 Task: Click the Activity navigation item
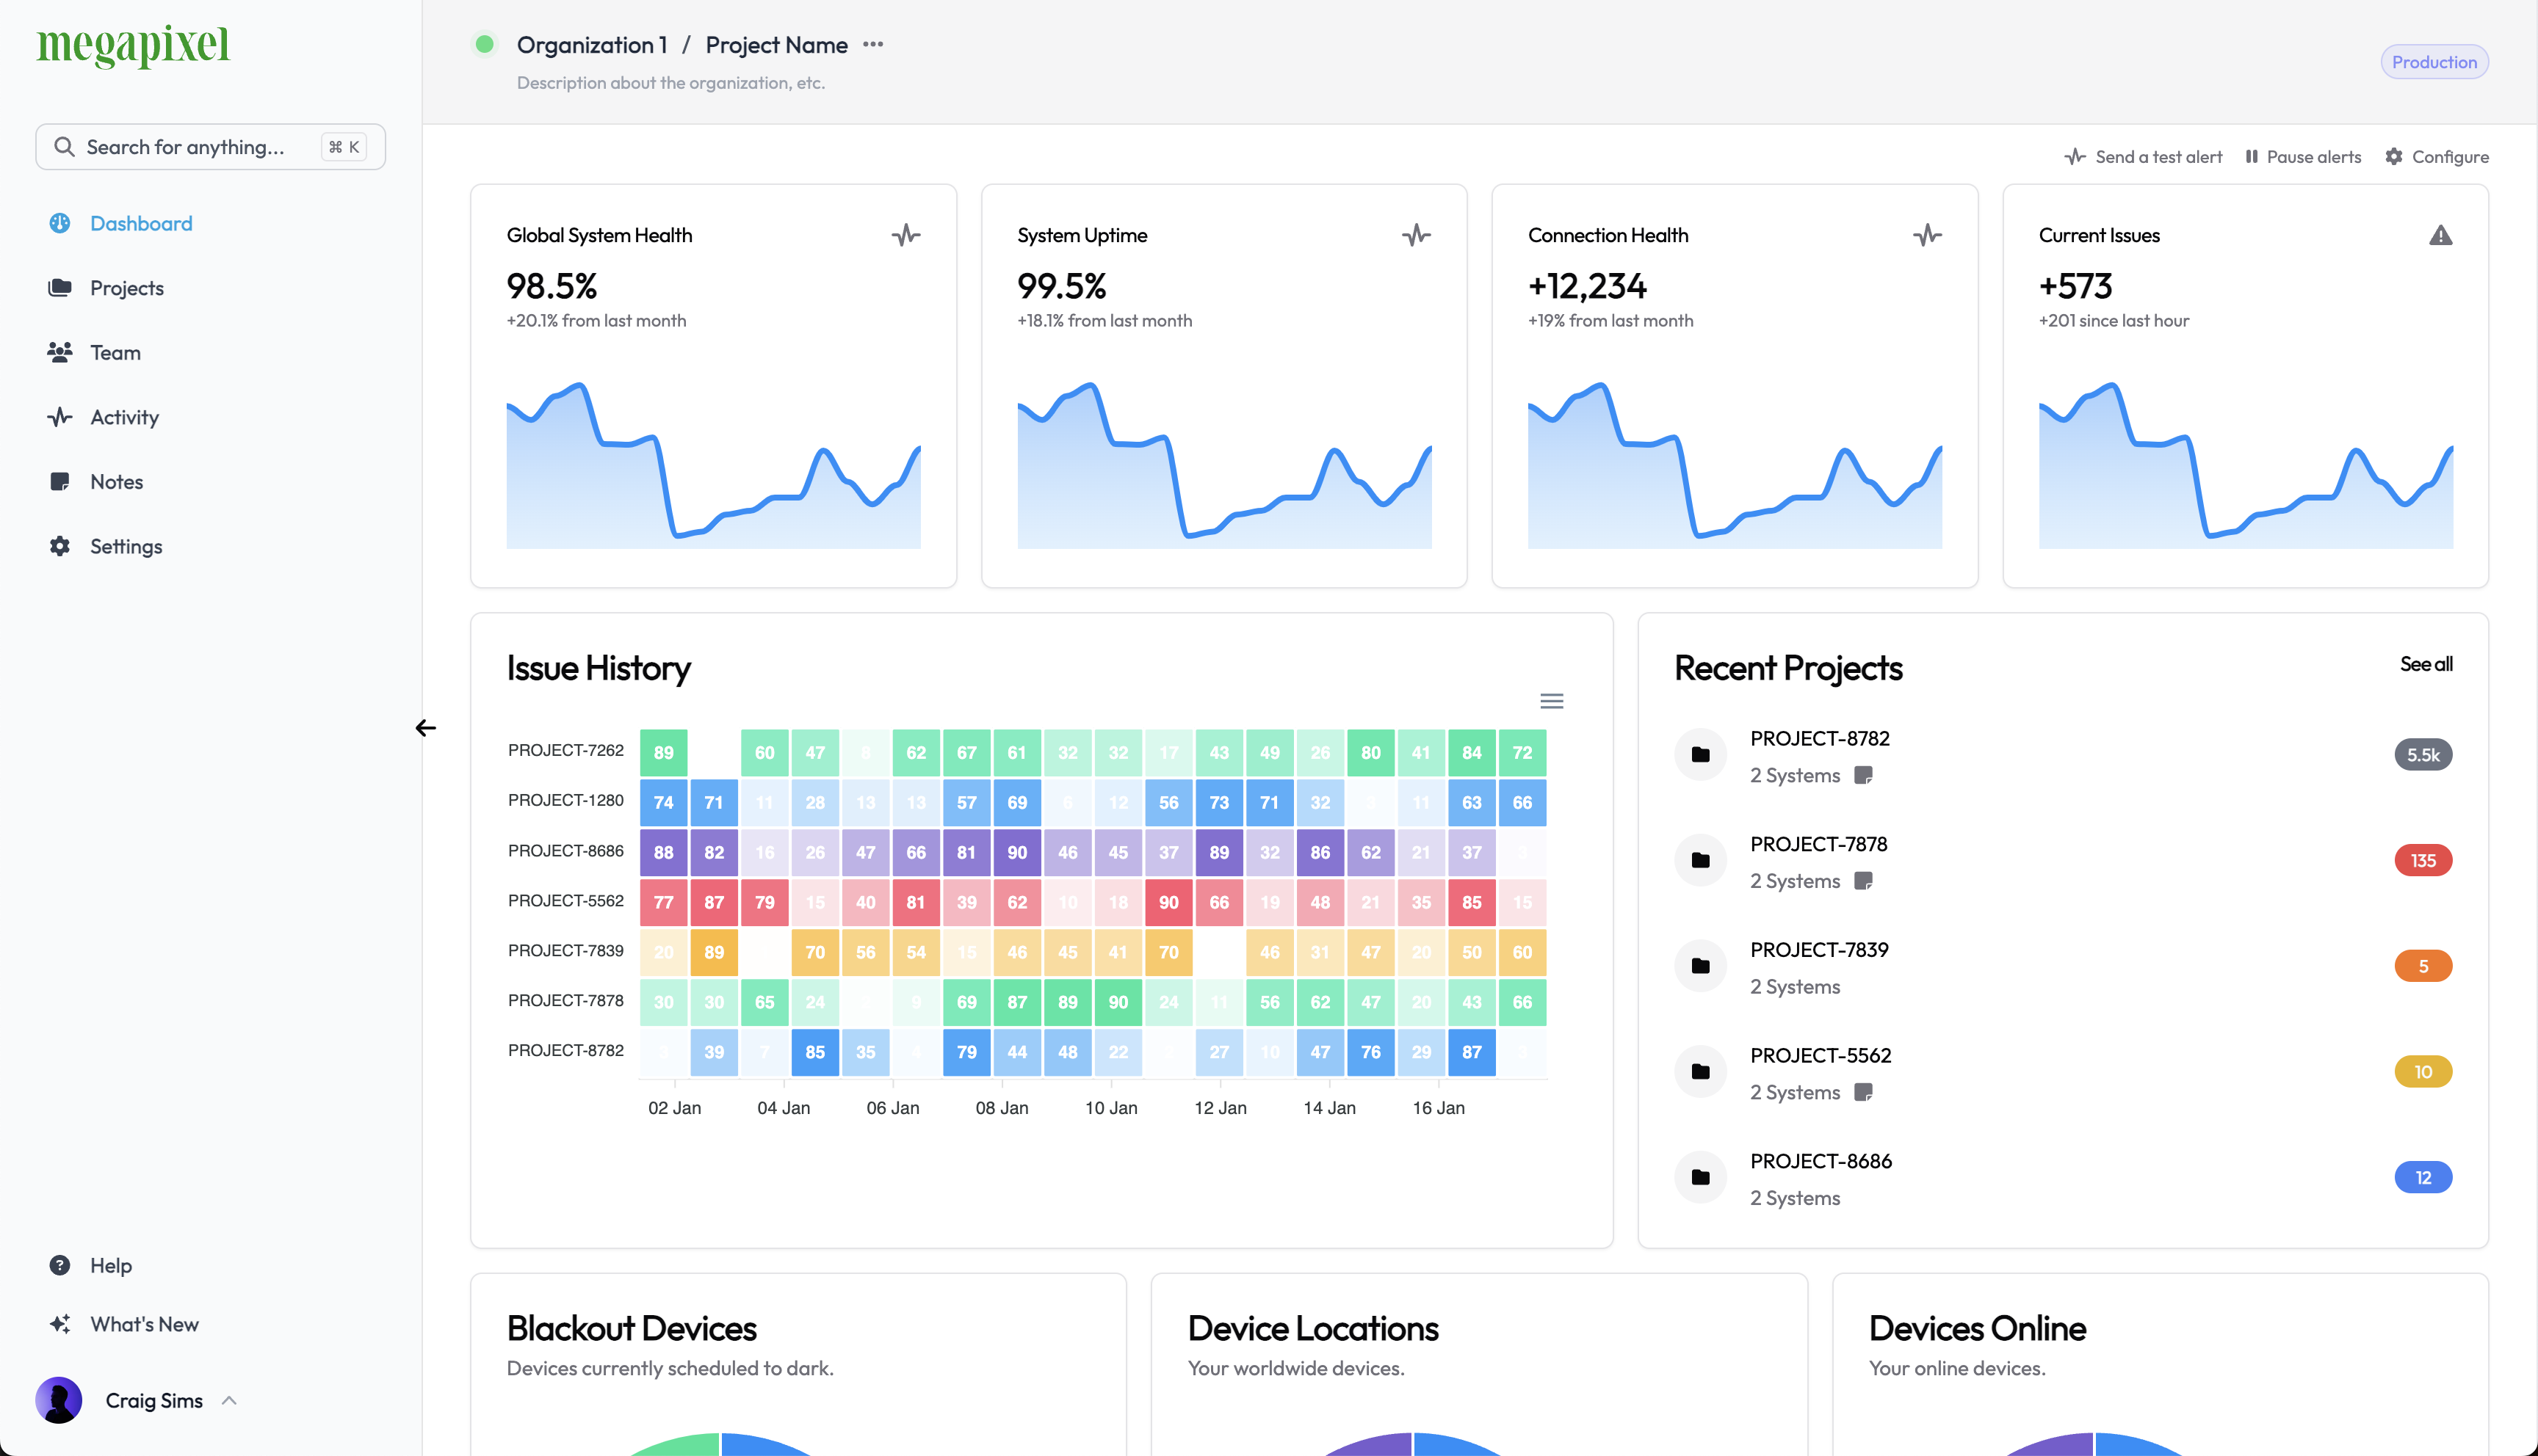click(124, 416)
